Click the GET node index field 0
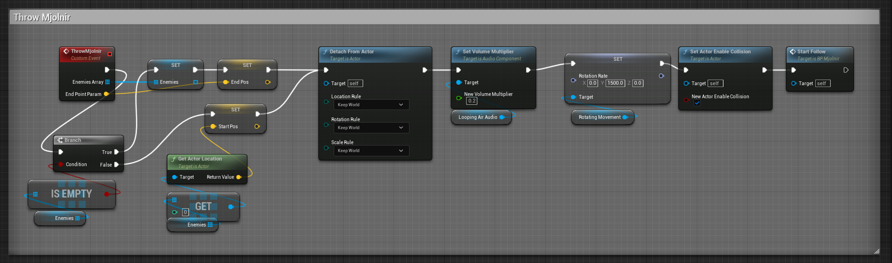The image size is (892, 263). coord(185,212)
